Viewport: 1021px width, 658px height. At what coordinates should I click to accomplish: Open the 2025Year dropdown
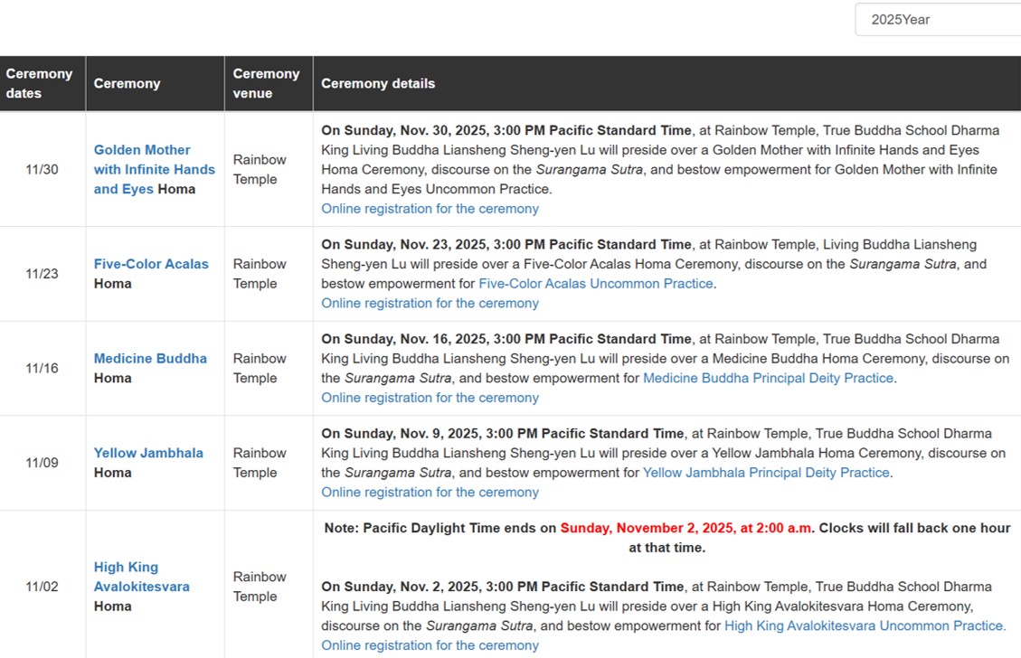[937, 19]
